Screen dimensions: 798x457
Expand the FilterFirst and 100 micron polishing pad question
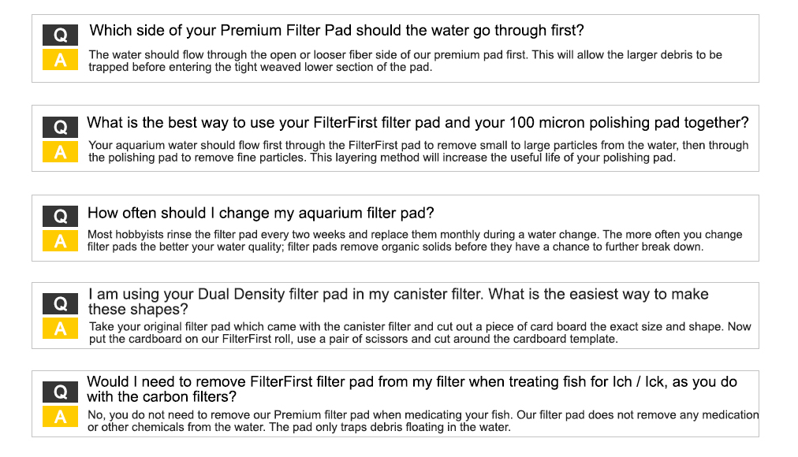click(x=418, y=122)
